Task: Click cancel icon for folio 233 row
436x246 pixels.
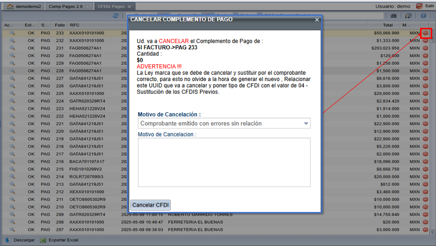Action: (425, 33)
